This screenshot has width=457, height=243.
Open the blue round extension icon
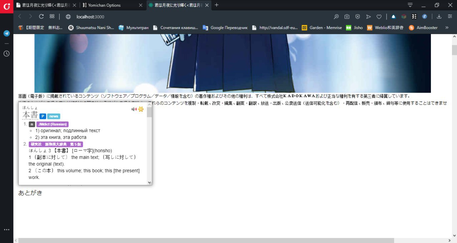click(425, 16)
